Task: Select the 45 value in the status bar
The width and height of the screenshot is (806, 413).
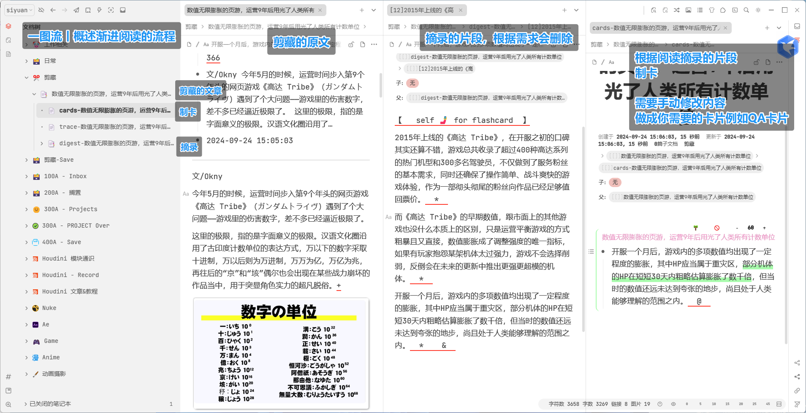Action: (768, 404)
